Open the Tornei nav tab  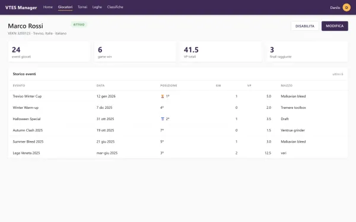[82, 7]
